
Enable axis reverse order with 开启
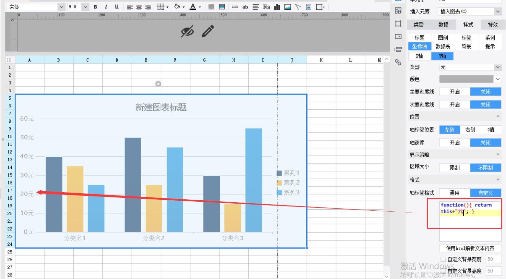(x=455, y=143)
